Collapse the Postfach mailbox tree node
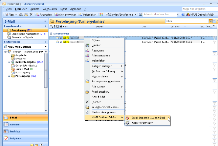 (x=5, y=52)
